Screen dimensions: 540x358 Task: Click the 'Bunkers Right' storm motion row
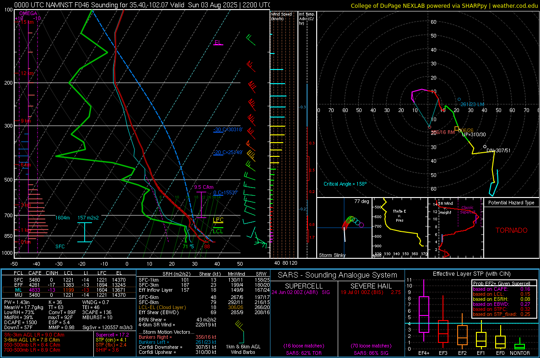coord(178,337)
